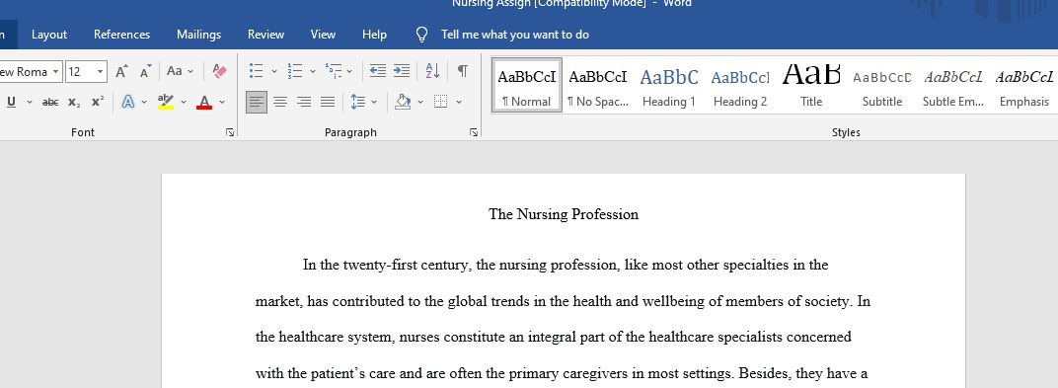Decrease paragraph indent
The width and height of the screenshot is (1058, 388).
coord(378,71)
